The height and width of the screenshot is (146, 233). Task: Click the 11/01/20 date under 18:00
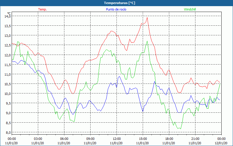(169, 143)
